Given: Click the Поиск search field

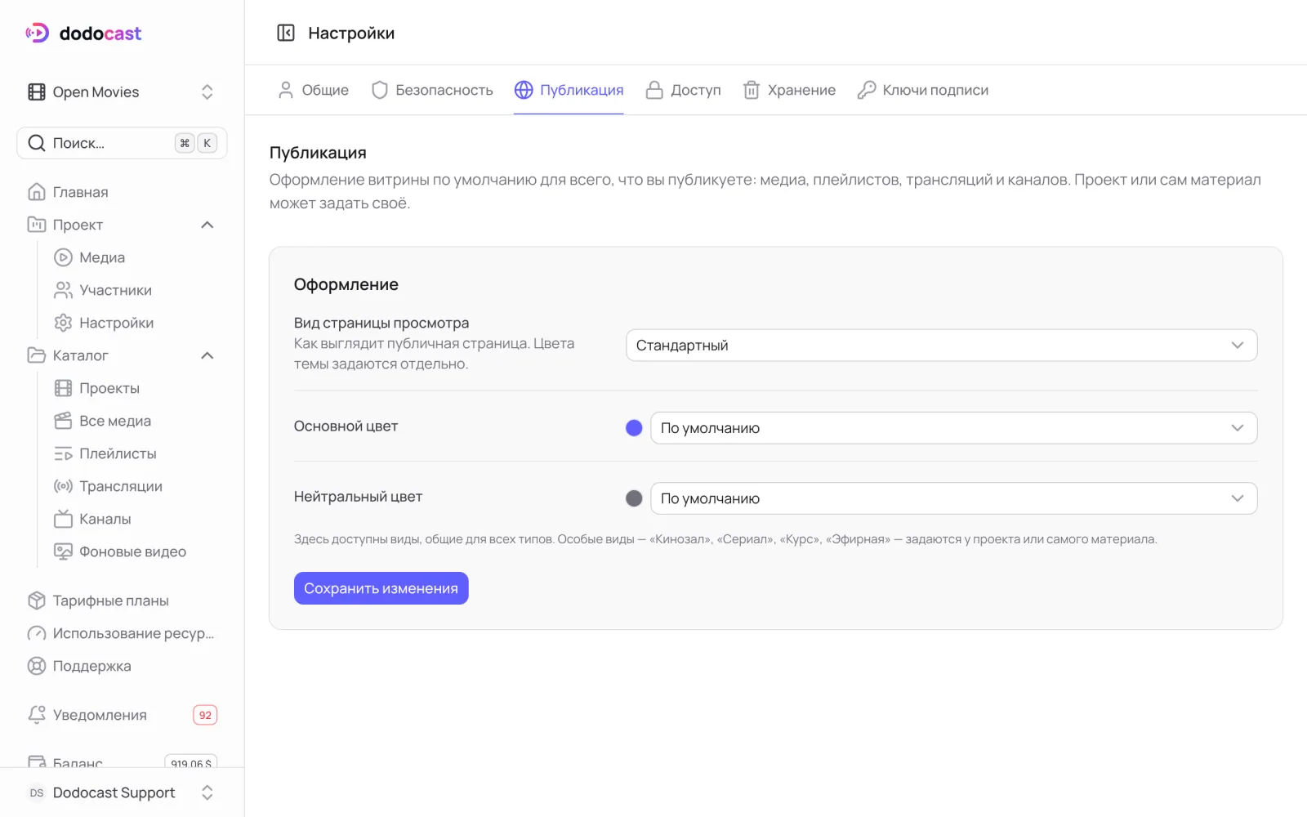Looking at the screenshot, I should tap(122, 143).
